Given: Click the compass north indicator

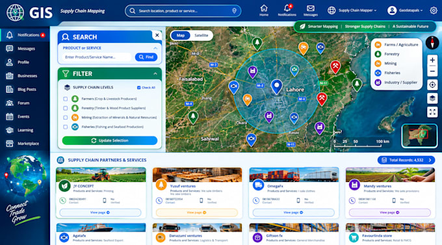Looking at the screenshot, I should (x=432, y=43).
